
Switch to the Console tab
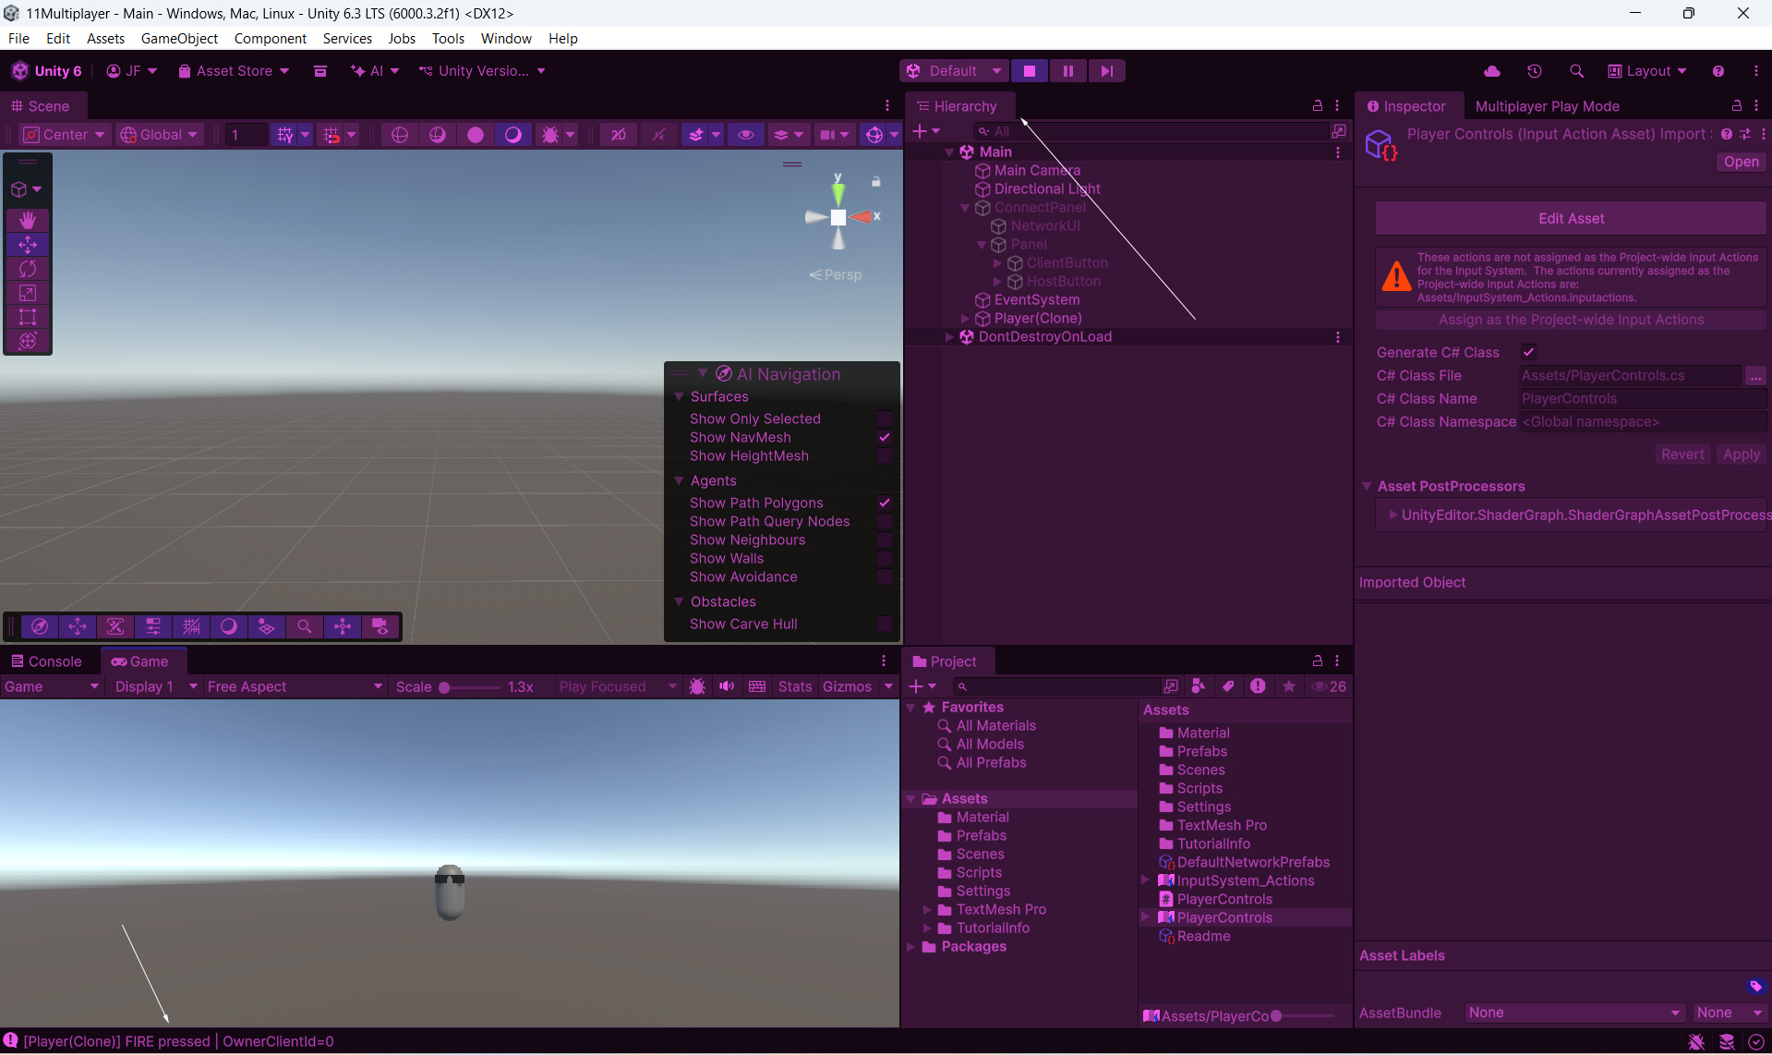pyautogui.click(x=46, y=661)
